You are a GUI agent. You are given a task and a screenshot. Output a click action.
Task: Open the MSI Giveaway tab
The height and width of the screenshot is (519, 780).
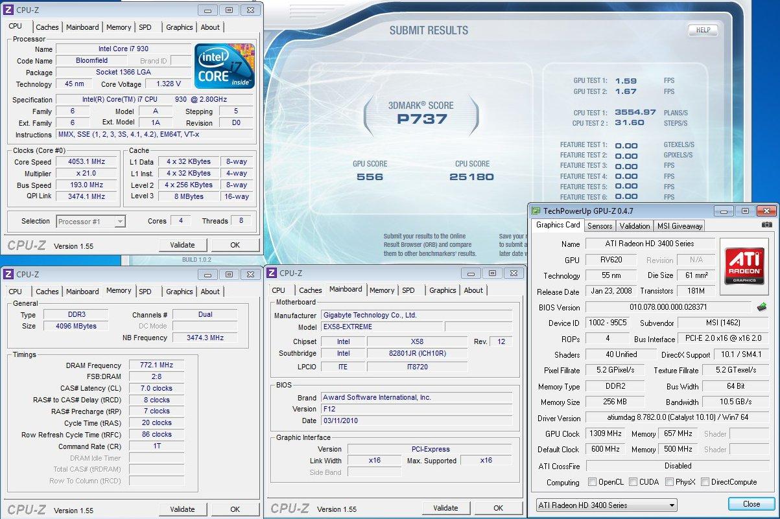(x=680, y=226)
